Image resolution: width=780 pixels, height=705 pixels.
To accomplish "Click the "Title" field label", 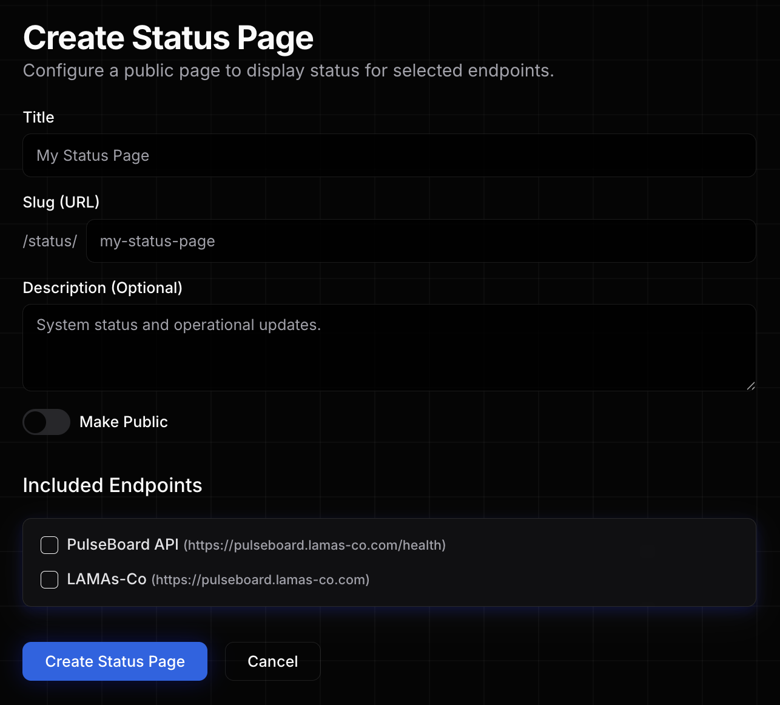I will (x=38, y=117).
